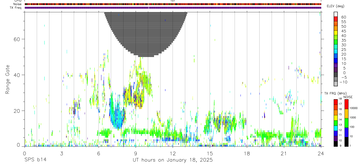Click the 60 tick label on the Range Gate axis
This screenshot has height=166, width=361.
pyautogui.click(x=17, y=39)
